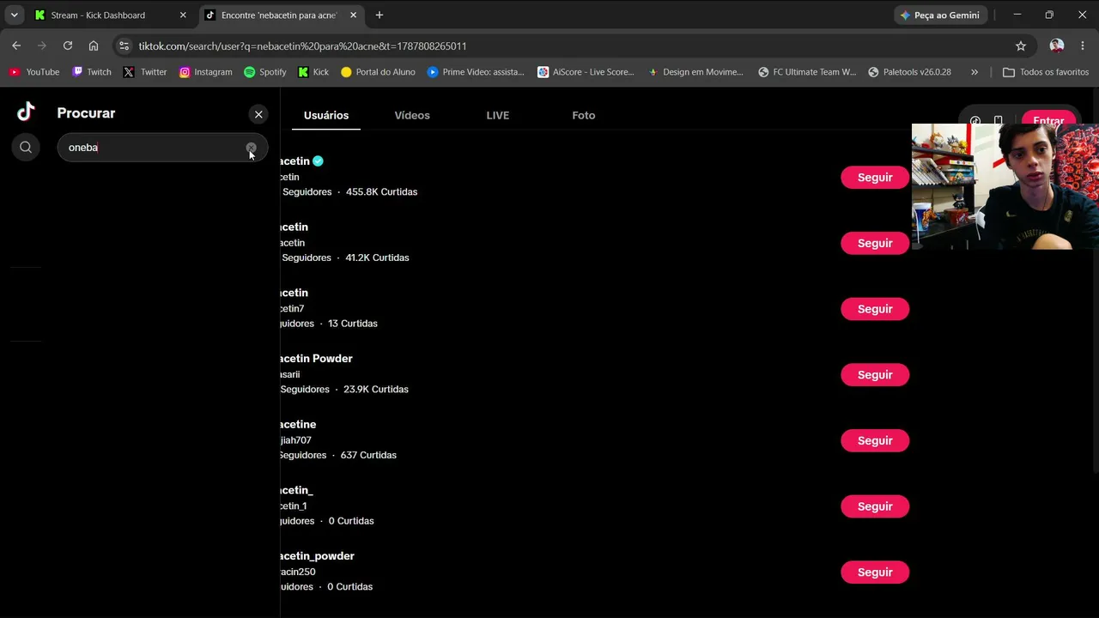This screenshot has height=618, width=1099.
Task: Open the Chrome three-dot menu
Action: pyautogui.click(x=1082, y=45)
